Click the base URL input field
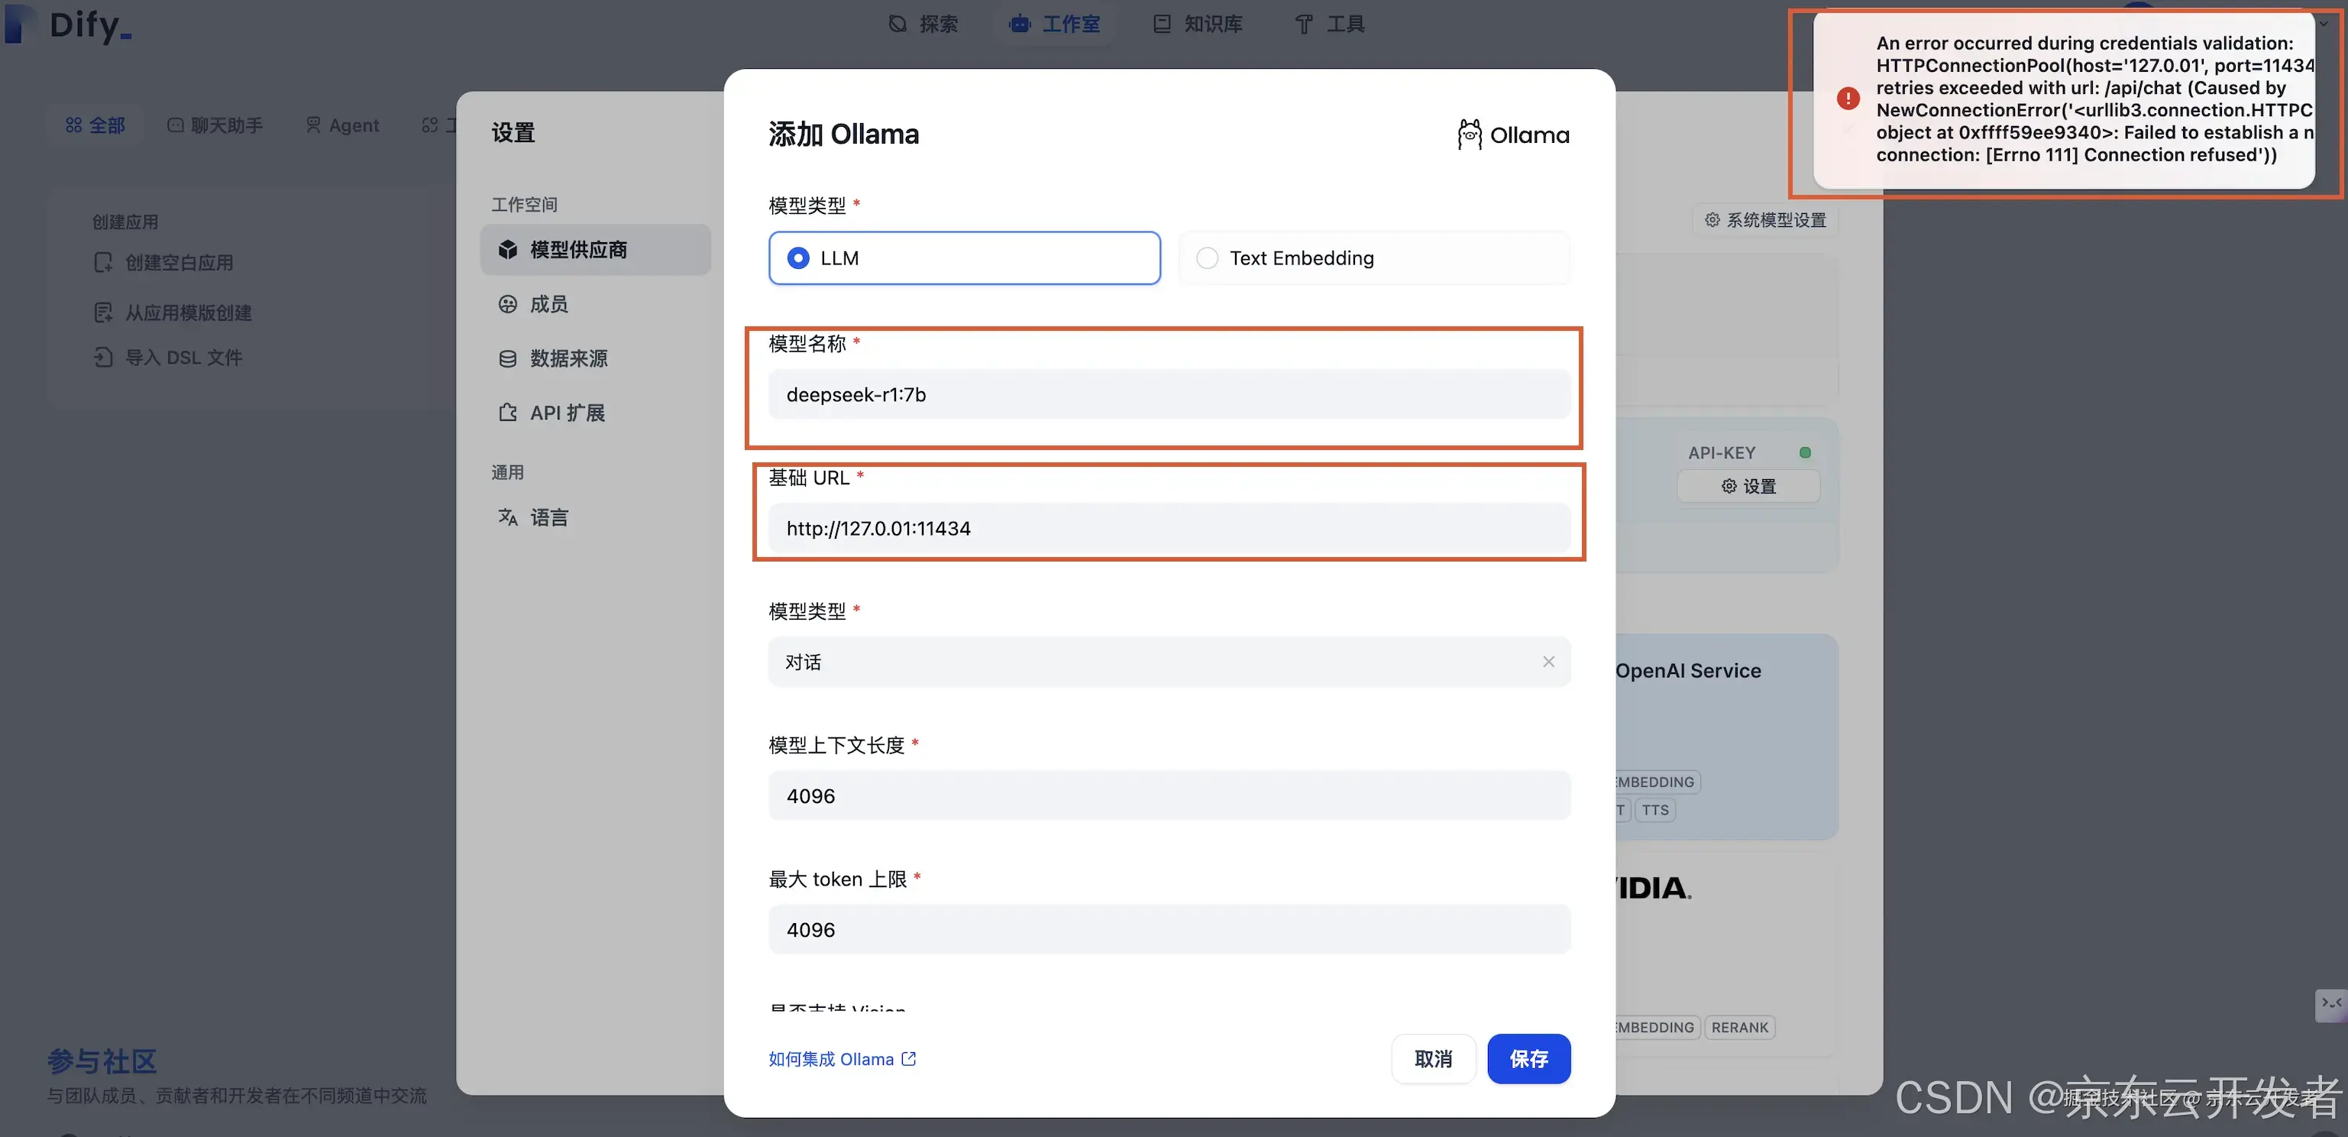 pos(1169,529)
